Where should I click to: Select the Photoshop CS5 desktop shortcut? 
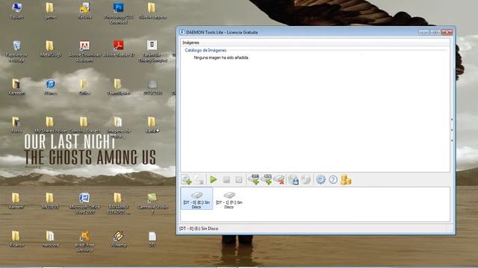(x=118, y=13)
